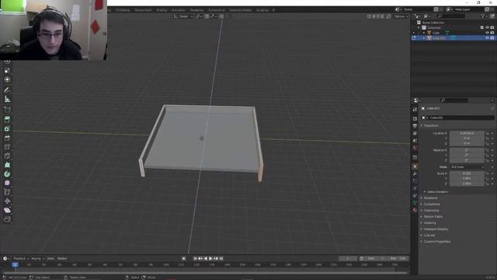This screenshot has width=497, height=280.
Task: Open the Render properties tab
Action: click(415, 119)
